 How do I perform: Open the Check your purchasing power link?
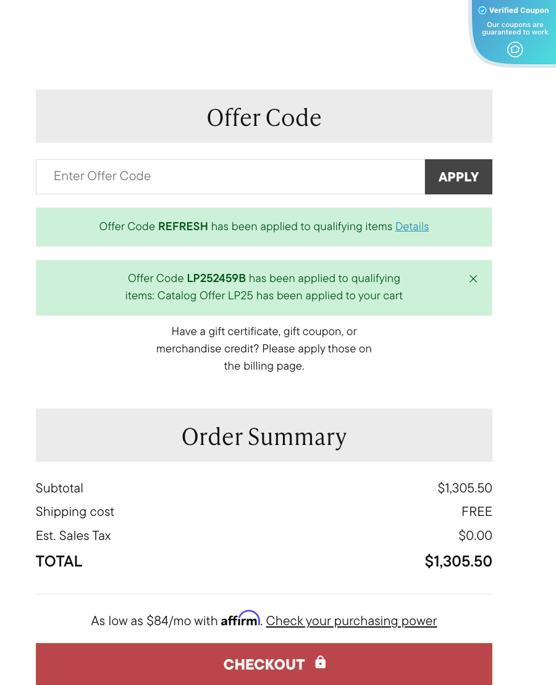(x=352, y=621)
